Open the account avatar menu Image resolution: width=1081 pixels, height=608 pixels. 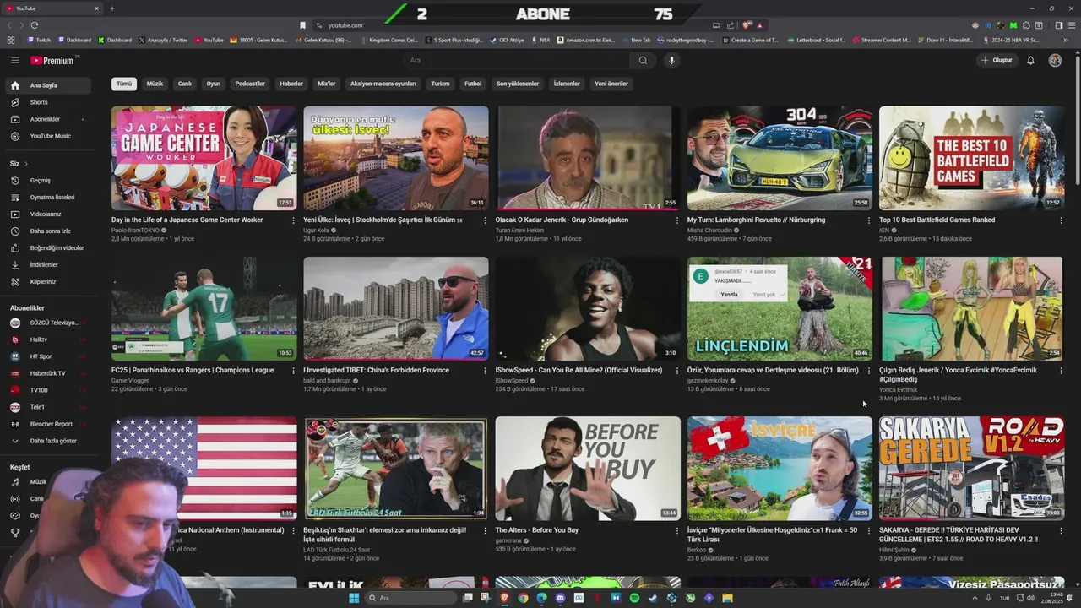(1055, 60)
